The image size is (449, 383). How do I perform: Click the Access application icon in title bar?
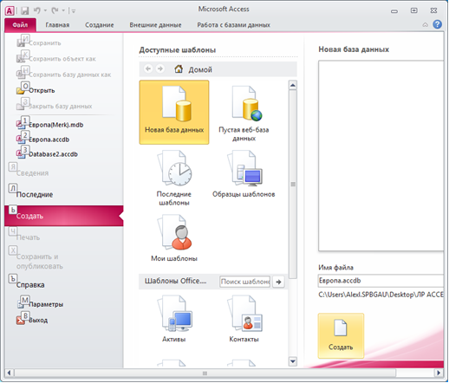[x=10, y=11]
